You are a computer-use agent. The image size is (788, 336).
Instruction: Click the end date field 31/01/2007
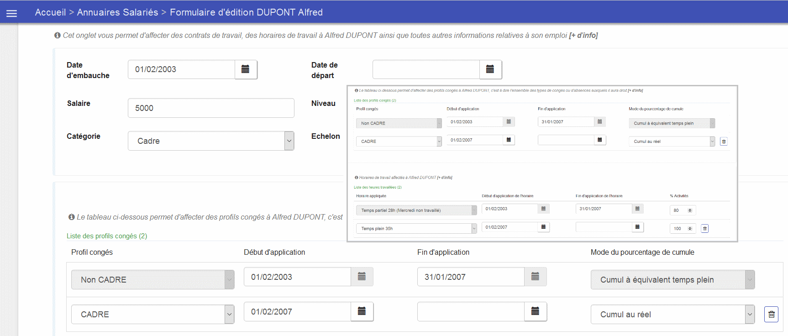[471, 277]
